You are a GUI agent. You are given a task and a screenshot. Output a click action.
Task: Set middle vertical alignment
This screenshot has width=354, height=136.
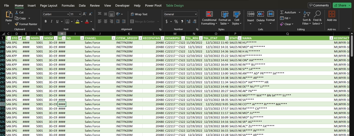[x=105, y=14]
